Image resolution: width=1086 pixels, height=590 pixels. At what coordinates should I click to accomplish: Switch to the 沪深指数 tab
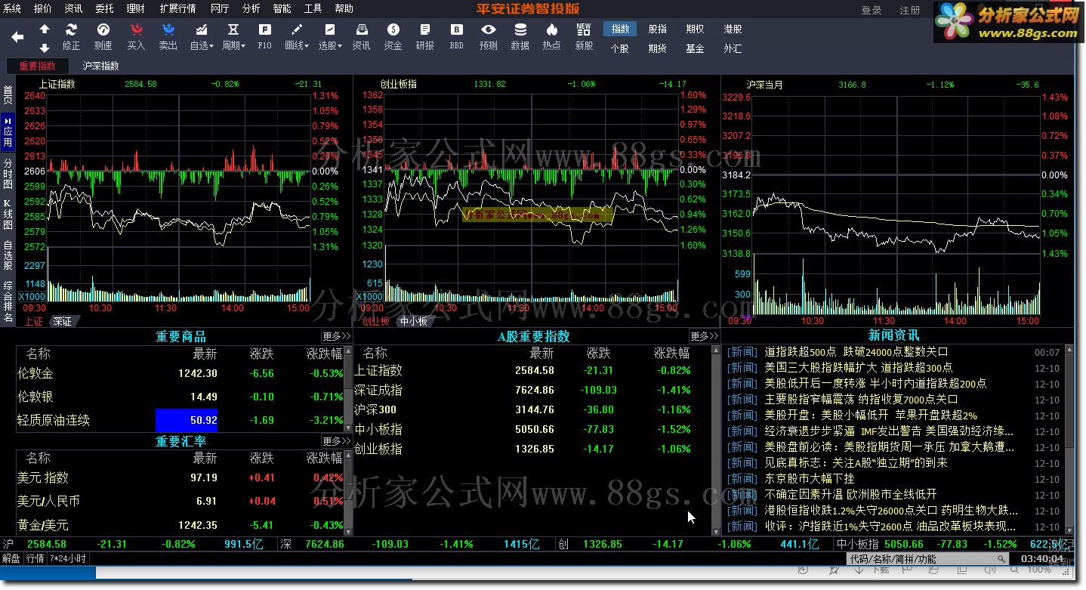(101, 66)
